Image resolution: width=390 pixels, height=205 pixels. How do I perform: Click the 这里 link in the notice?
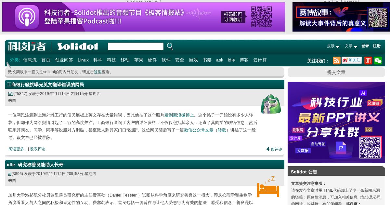coord(98,72)
